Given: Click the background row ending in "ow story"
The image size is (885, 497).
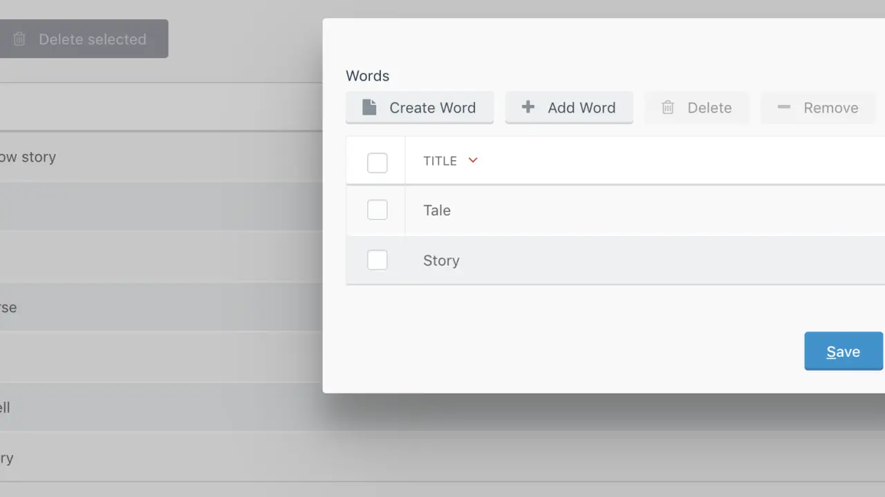Looking at the screenshot, I should coord(28,157).
